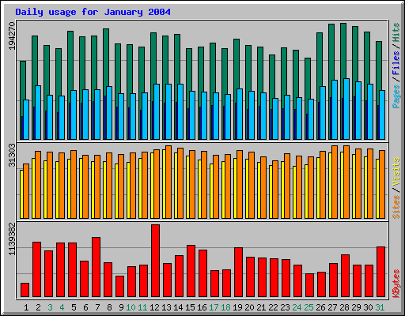Click day 8 on the x-axis
The height and width of the screenshot is (316, 405).
click(x=109, y=307)
